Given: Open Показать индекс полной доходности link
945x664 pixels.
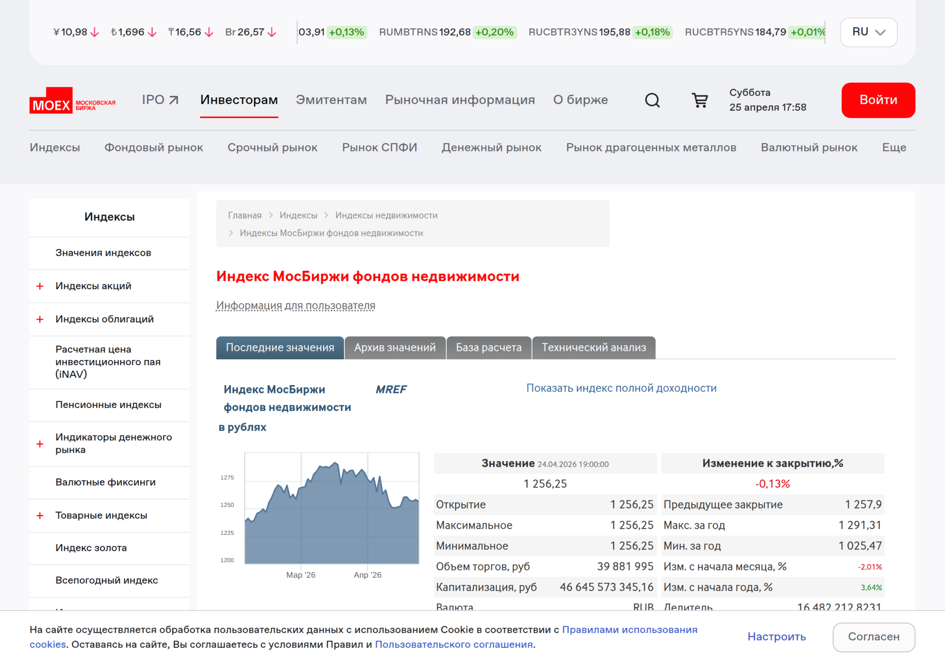Looking at the screenshot, I should (622, 388).
